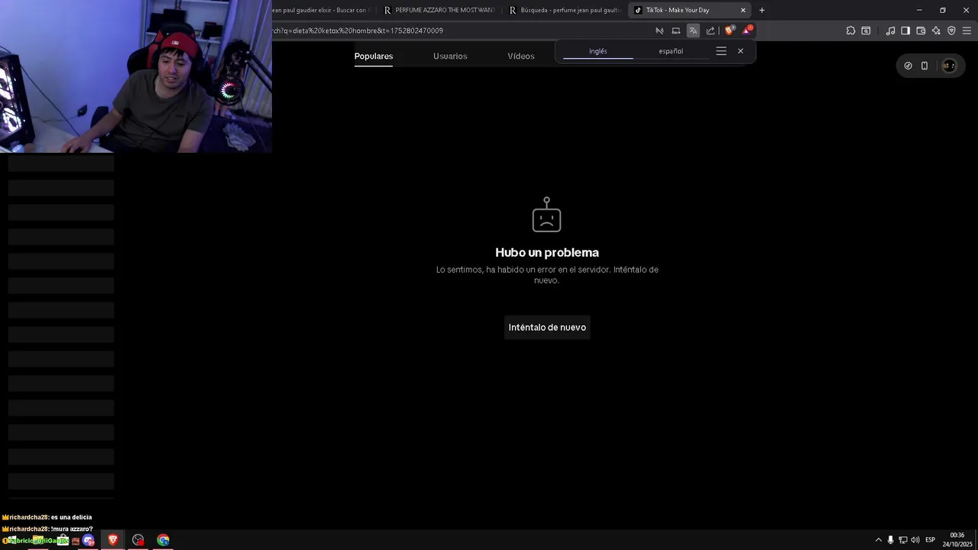The height and width of the screenshot is (550, 978).
Task: Click the share icon in address bar
Action: (x=711, y=31)
